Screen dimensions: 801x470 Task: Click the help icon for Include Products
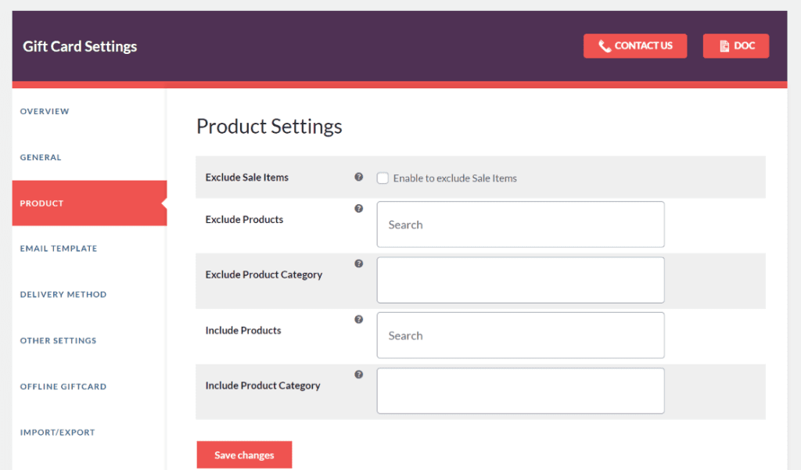(358, 319)
